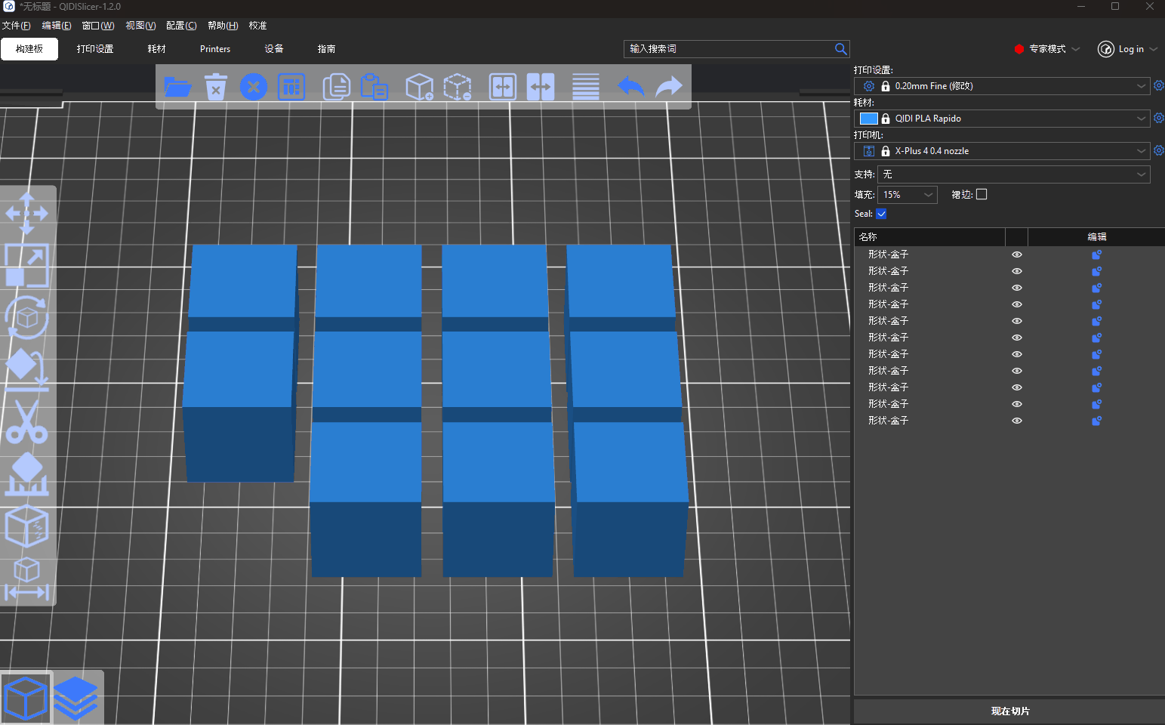
Task: Click the Undo arrow icon
Action: (631, 87)
